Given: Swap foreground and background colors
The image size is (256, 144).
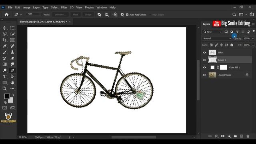Looking at the screenshot, I should [x=12, y=95].
